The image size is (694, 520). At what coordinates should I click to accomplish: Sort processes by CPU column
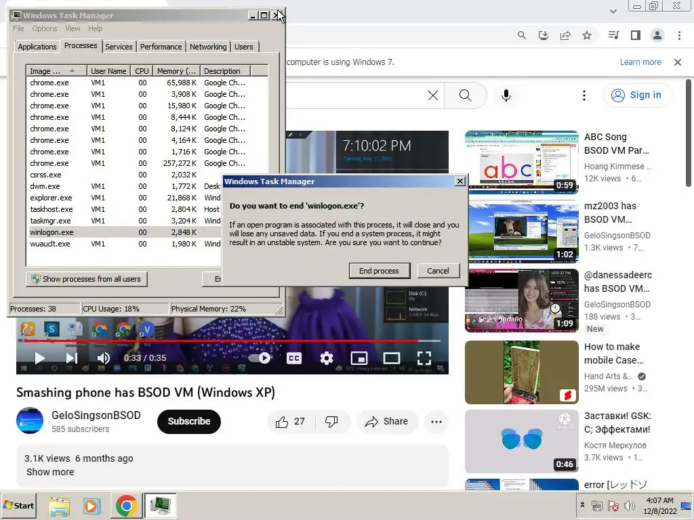point(142,70)
